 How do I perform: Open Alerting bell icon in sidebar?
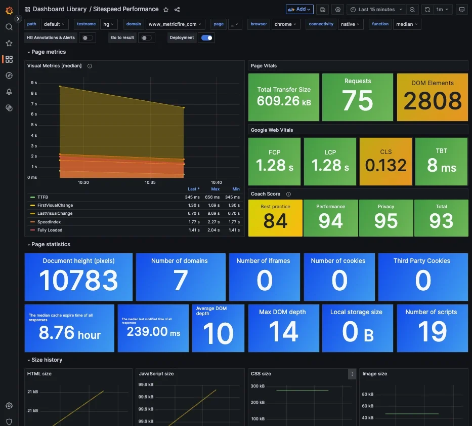tap(9, 92)
